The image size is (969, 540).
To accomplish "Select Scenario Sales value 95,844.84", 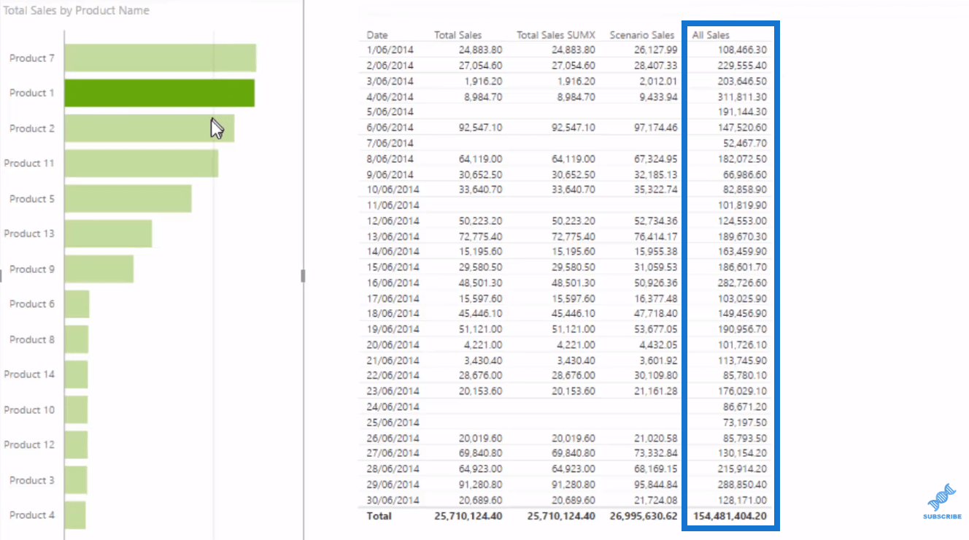I will tap(655, 485).
